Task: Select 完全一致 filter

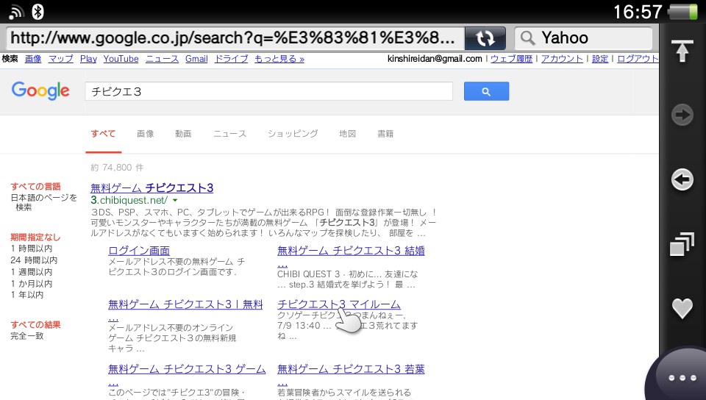Action: [27, 335]
